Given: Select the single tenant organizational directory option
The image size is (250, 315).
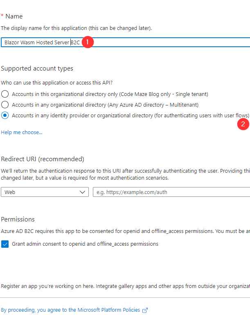Looking at the screenshot, I should [5, 94].
